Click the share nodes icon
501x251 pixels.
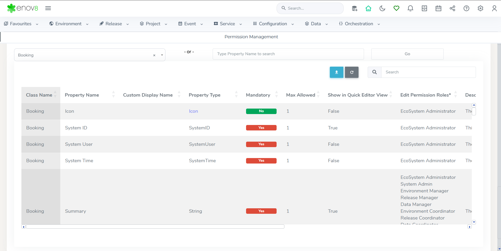point(452,8)
